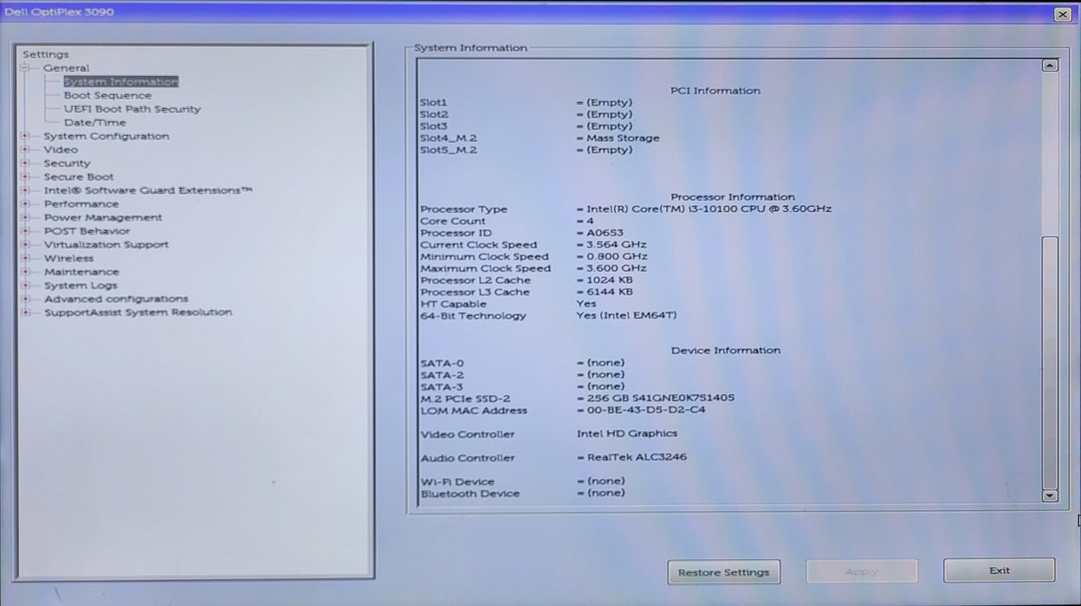The width and height of the screenshot is (1081, 606).
Task: Expand the Advanced configurations node
Action: [x=25, y=299]
